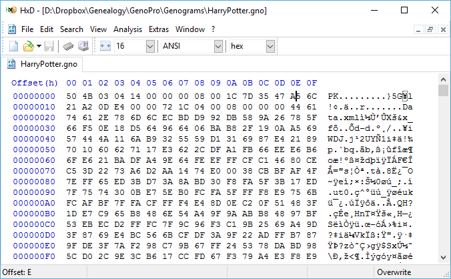Screen dimensions: 451x279
Task: Click hex byte 4B in the first row
Action: pyautogui.click(x=87, y=96)
